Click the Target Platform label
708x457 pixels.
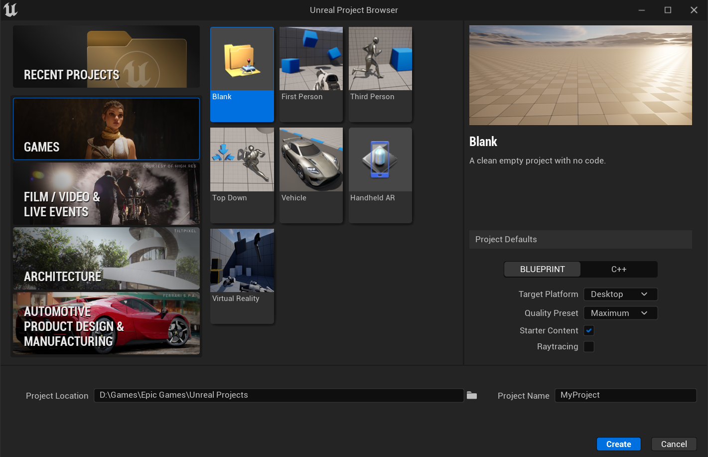(548, 294)
